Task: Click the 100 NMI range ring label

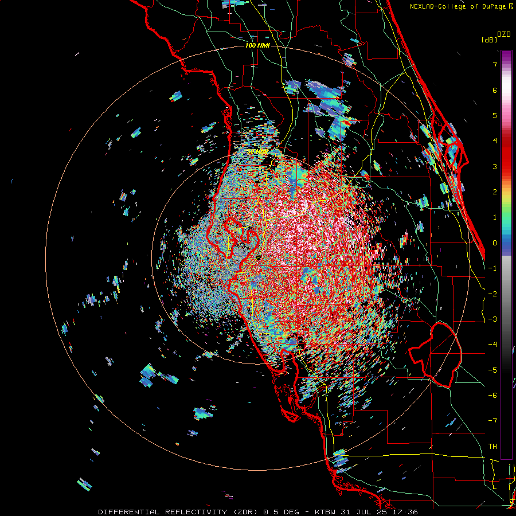Action: [x=257, y=45]
